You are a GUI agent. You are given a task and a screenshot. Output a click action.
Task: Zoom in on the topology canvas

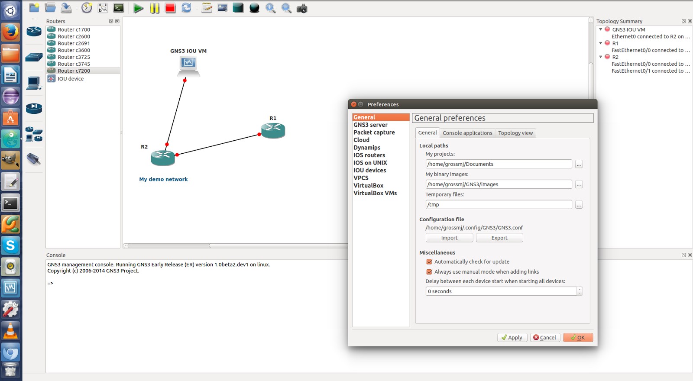pyautogui.click(x=270, y=8)
